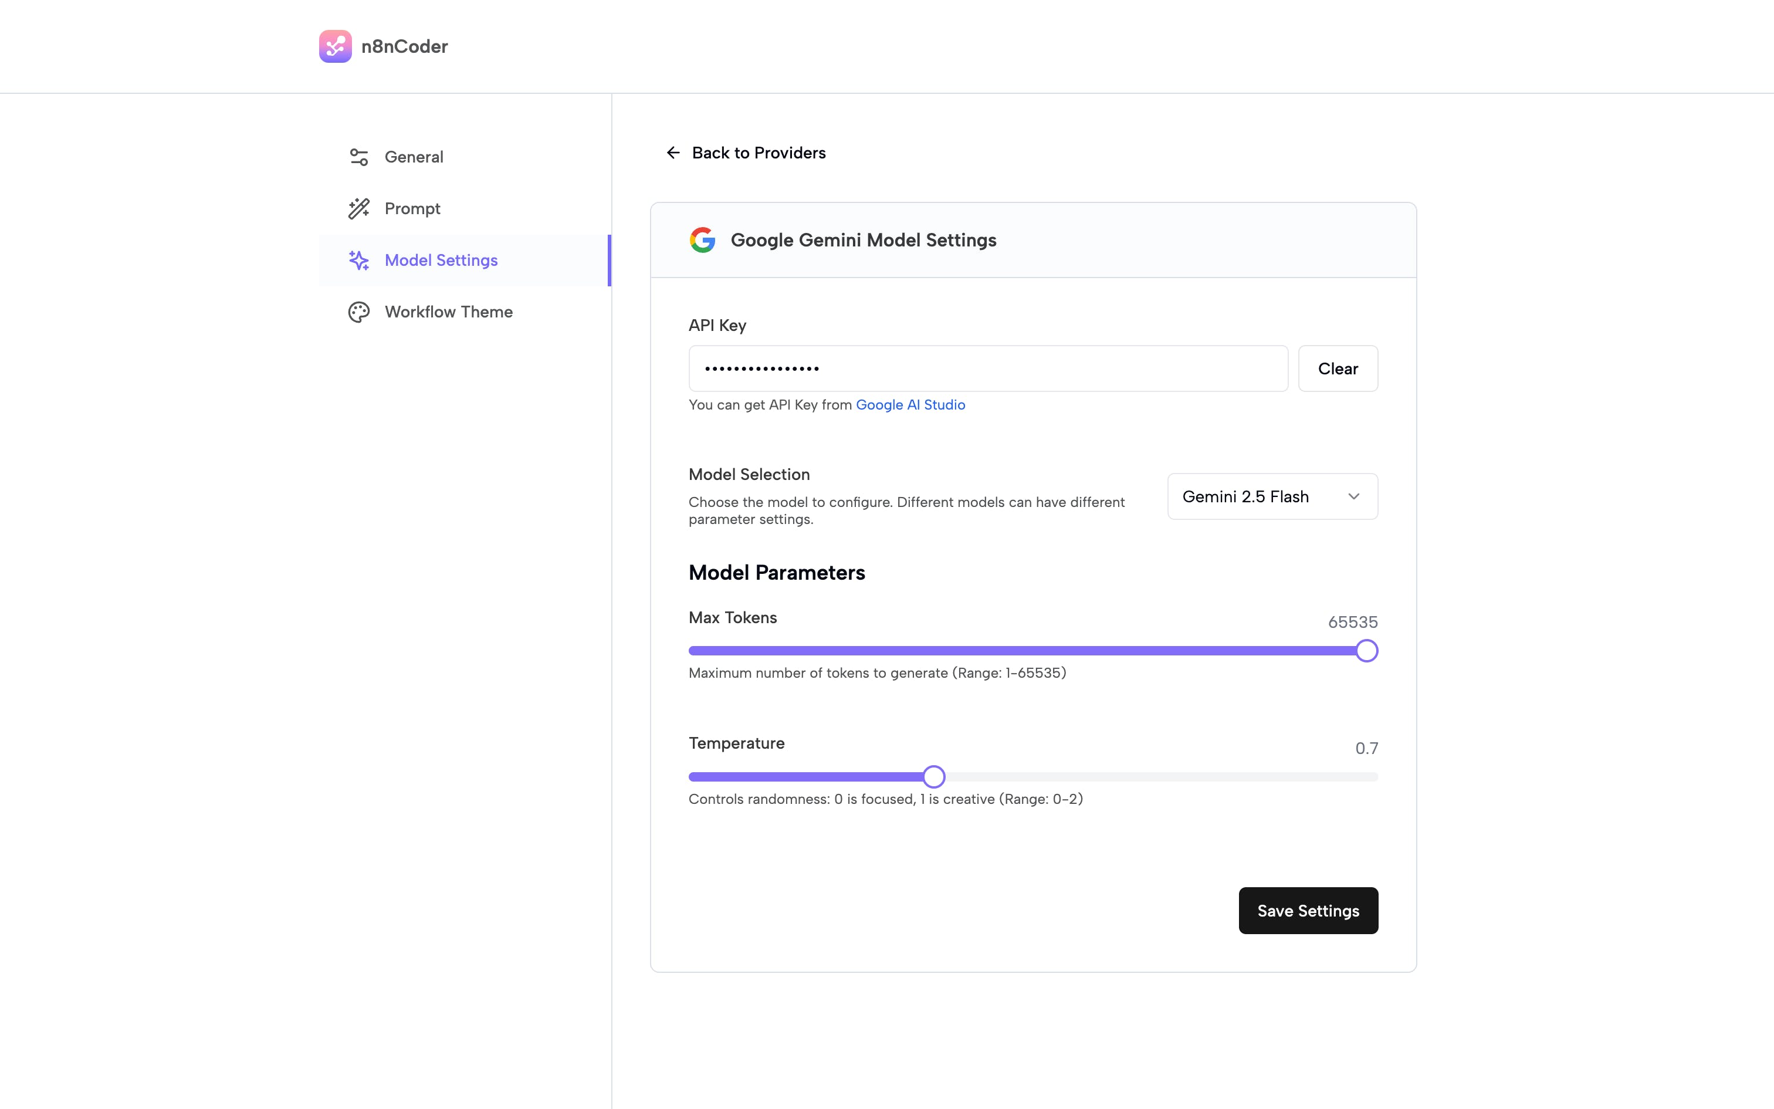Open the General settings tab
This screenshot has height=1109, width=1774.
click(414, 157)
